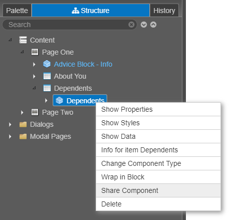
Task: Click the expand-all down chevron icon
Action: (x=144, y=25)
